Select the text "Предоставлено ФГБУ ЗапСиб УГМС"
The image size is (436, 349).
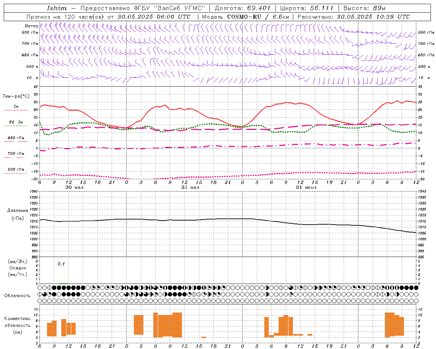pos(143,8)
